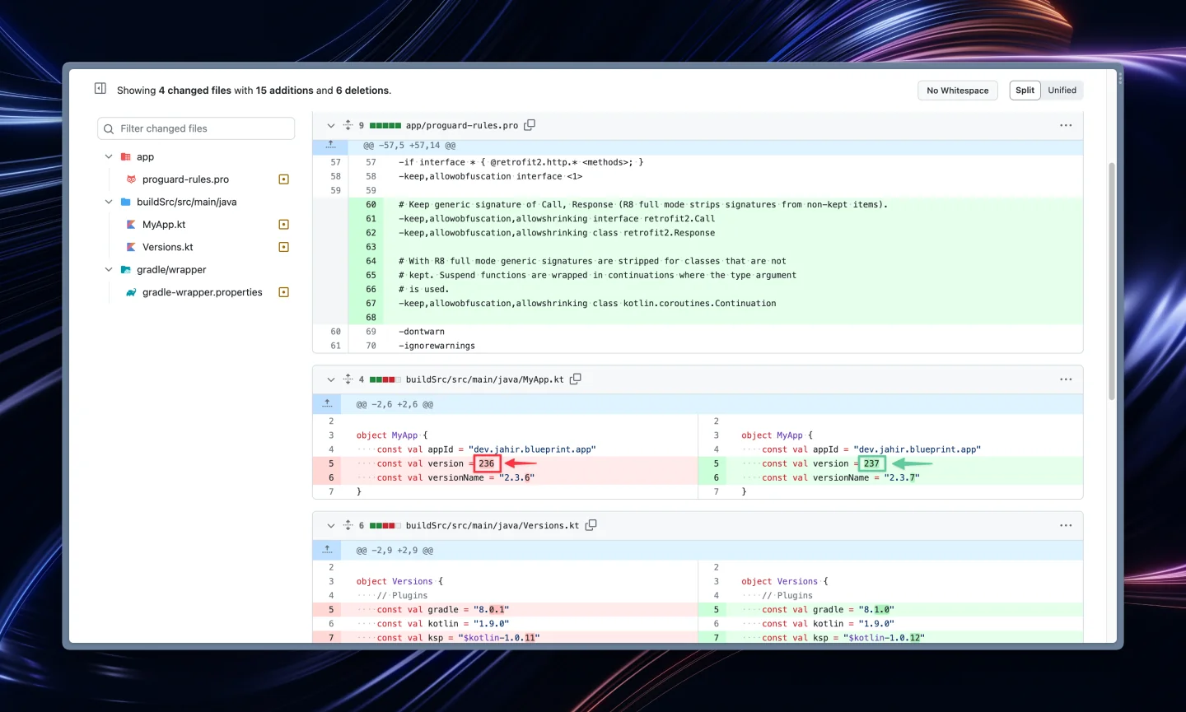Expand up hunk in Versions.kt diff
Viewport: 1186px width, 712px height.
[327, 550]
